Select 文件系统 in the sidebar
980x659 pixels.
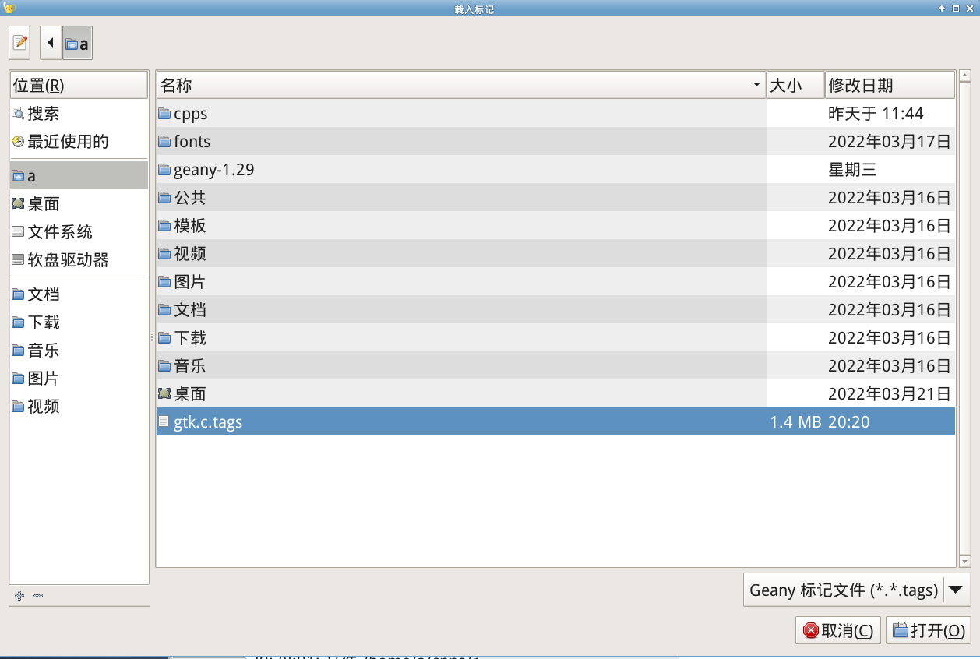point(60,232)
